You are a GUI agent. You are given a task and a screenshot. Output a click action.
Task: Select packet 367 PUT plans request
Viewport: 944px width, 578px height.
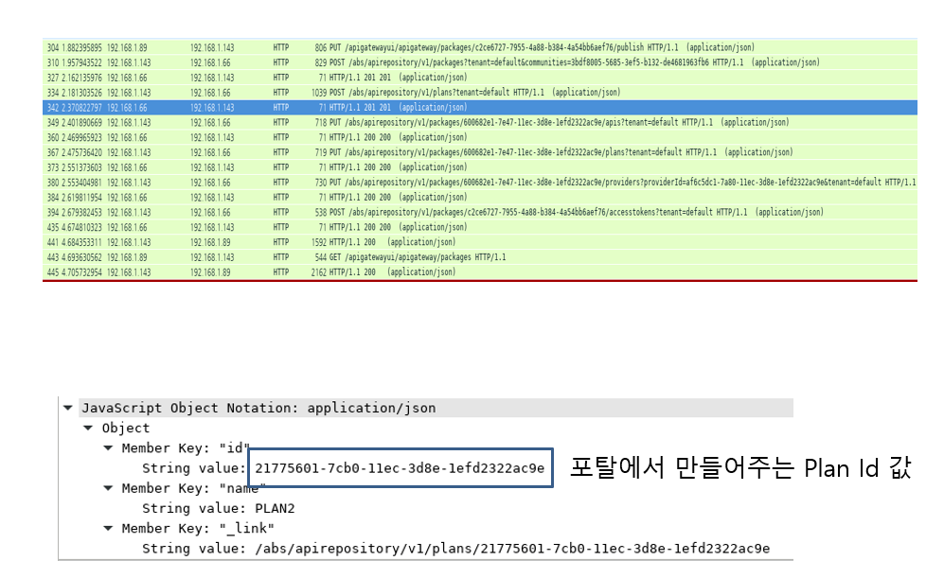pyautogui.click(x=473, y=152)
